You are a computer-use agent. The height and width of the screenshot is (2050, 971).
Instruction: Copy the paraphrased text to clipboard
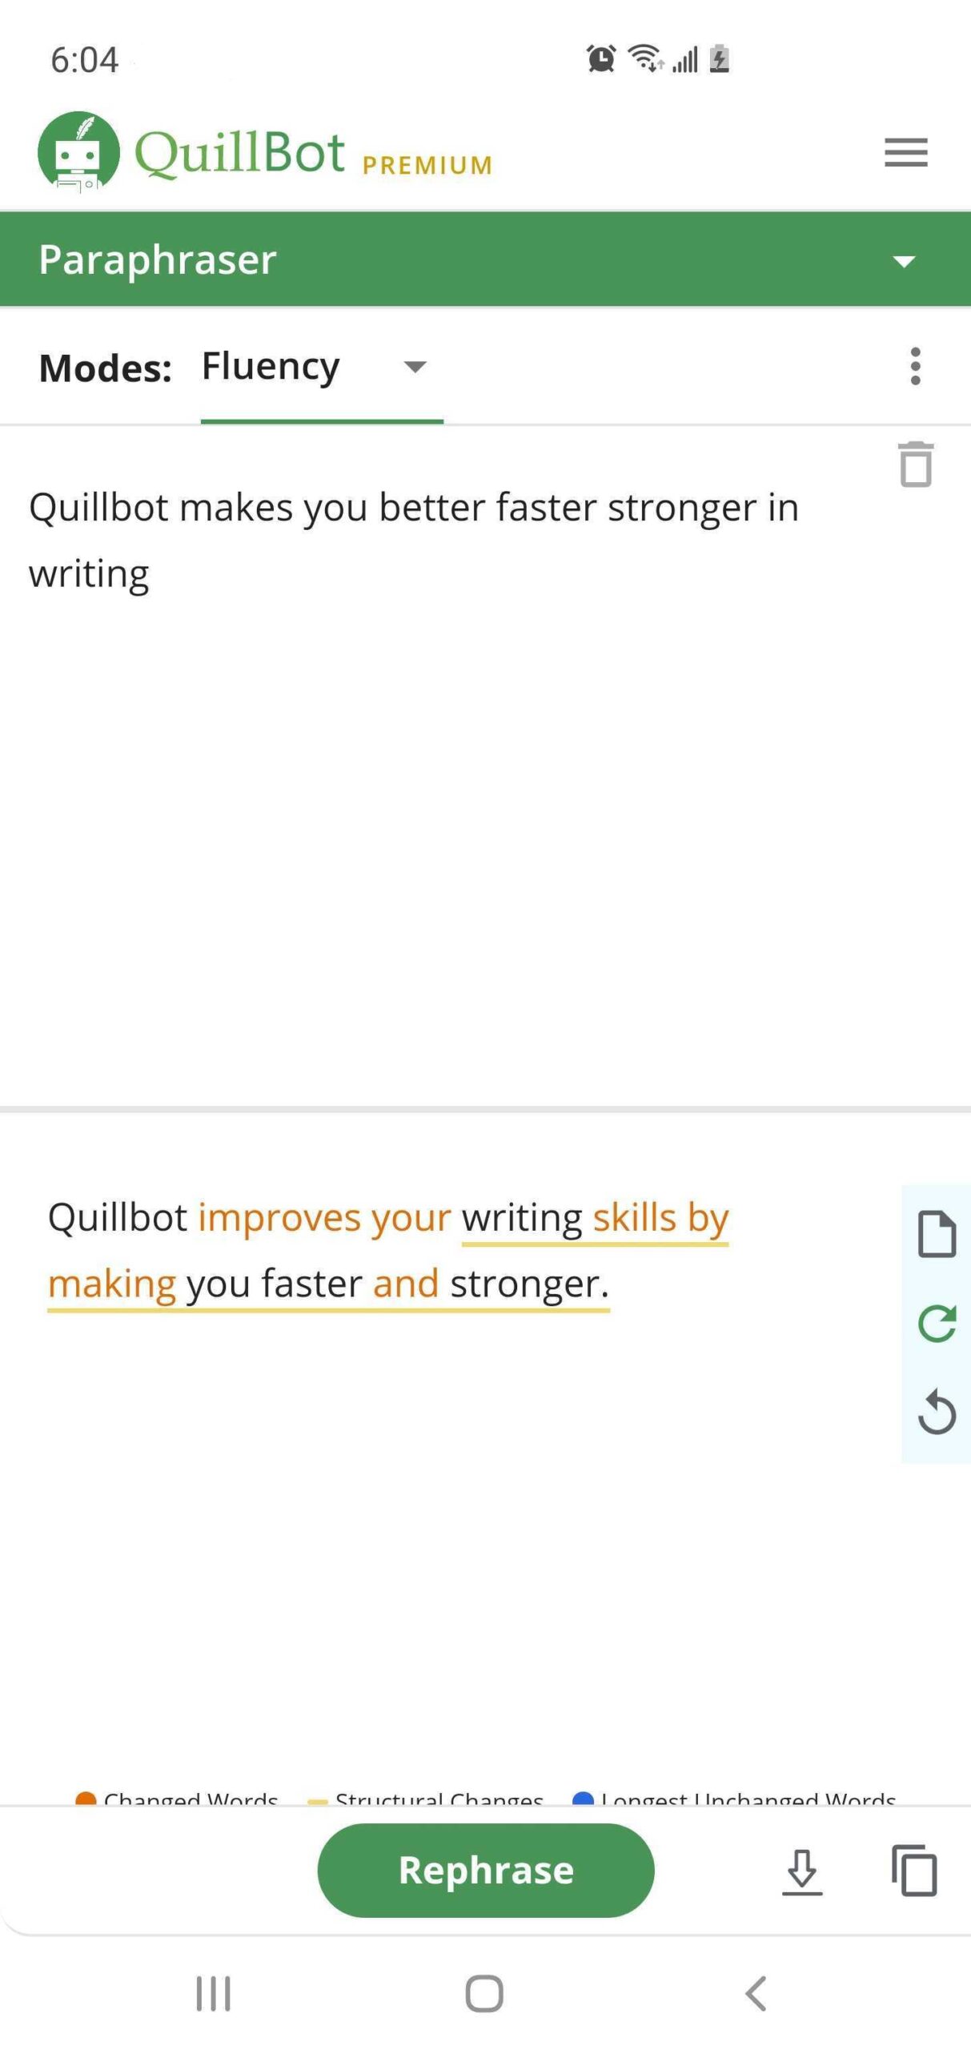[914, 1871]
